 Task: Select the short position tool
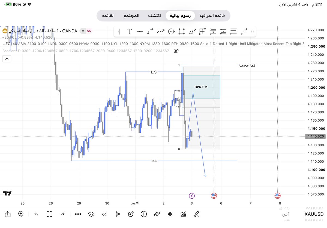coord(213,32)
